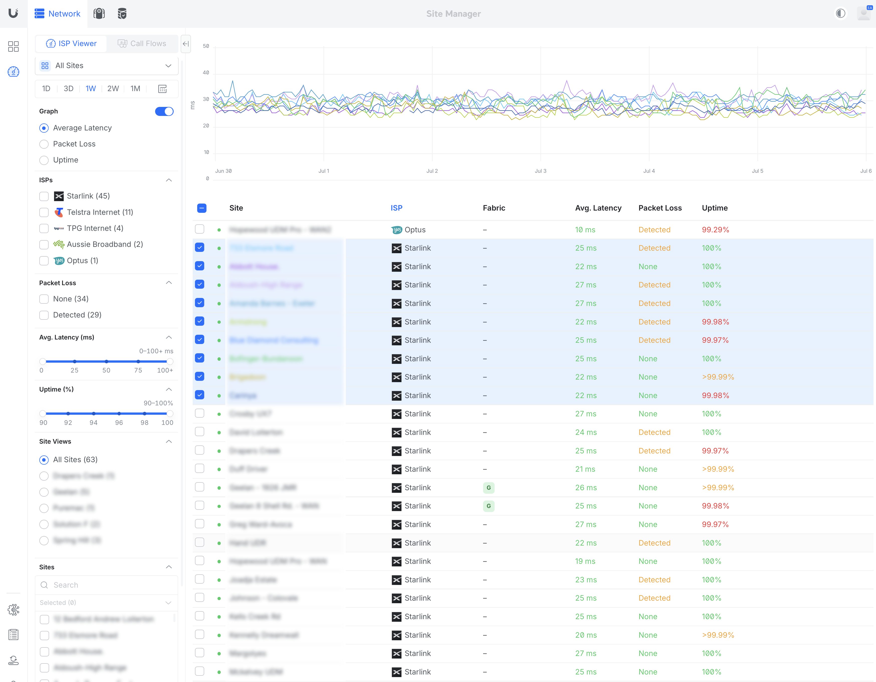Collapse the Sites section
The image size is (876, 682).
[x=169, y=567]
